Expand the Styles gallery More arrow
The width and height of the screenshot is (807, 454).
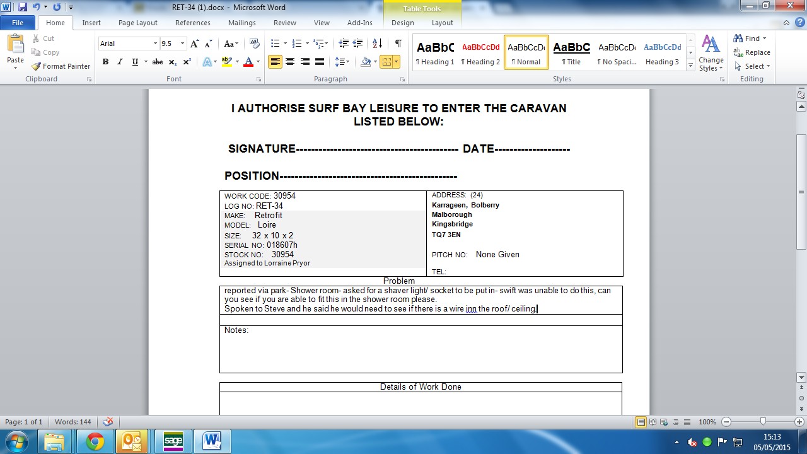(691, 66)
